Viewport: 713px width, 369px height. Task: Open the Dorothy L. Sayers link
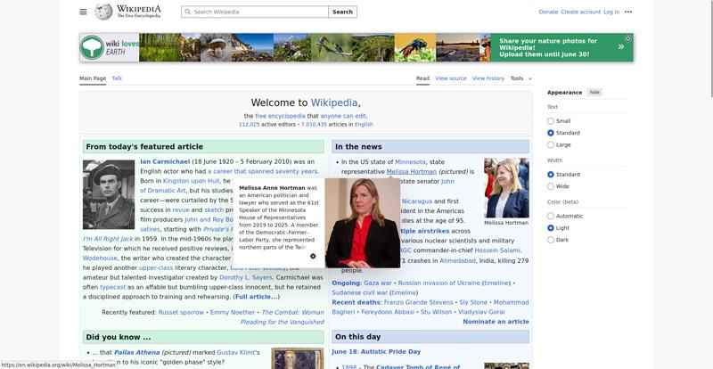coord(246,277)
